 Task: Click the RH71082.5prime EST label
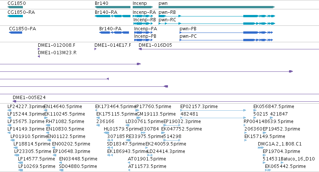click(65, 122)
